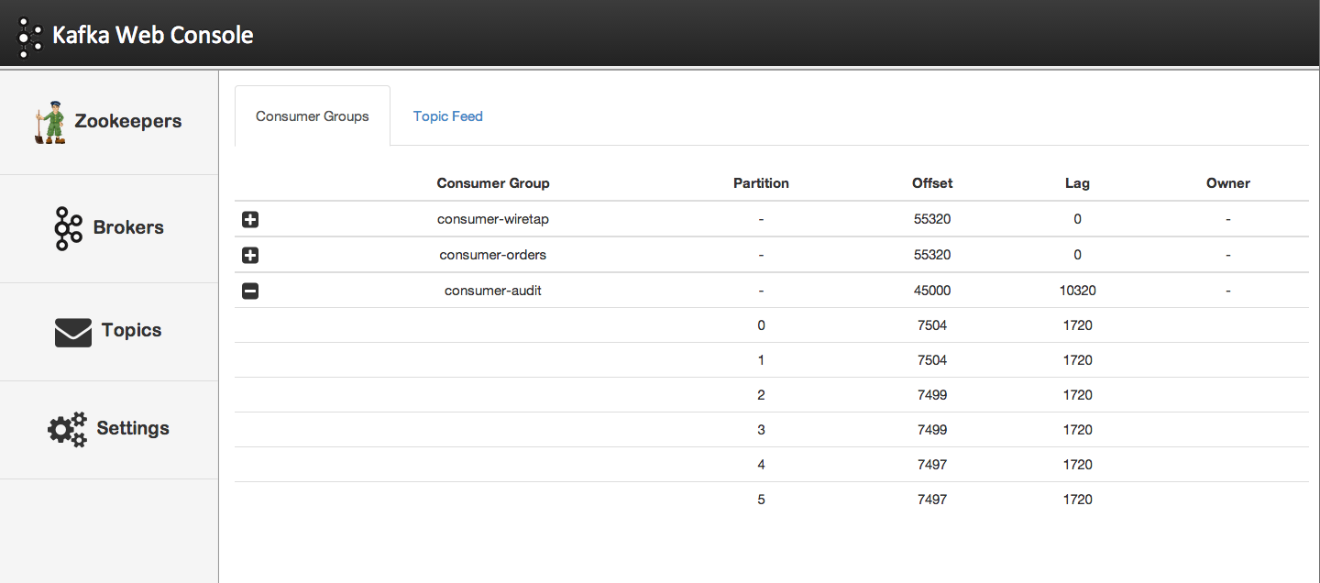Click the Partition column header
This screenshot has width=1320, height=583.
coord(761,183)
